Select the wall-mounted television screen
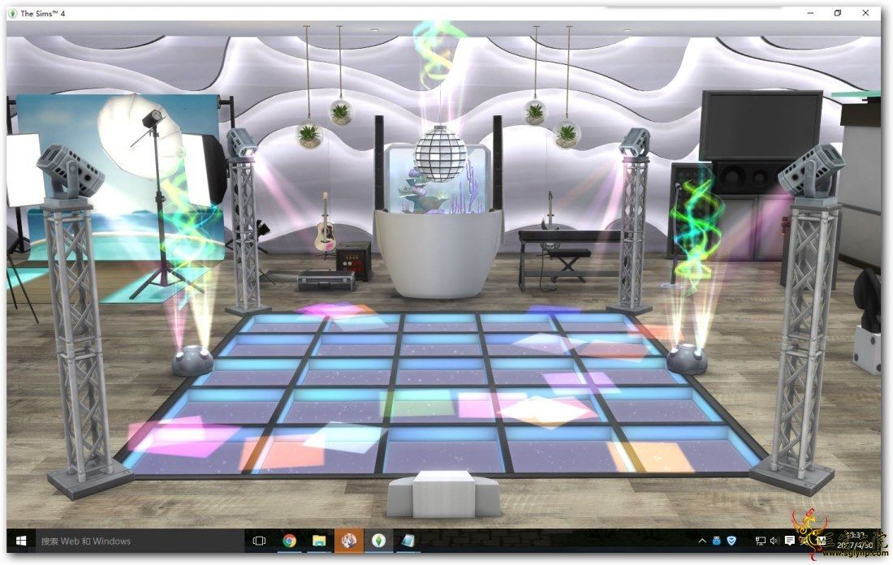This screenshot has width=893, height=565. (x=761, y=126)
